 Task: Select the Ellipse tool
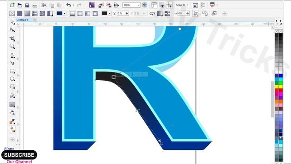click(x=12, y=79)
